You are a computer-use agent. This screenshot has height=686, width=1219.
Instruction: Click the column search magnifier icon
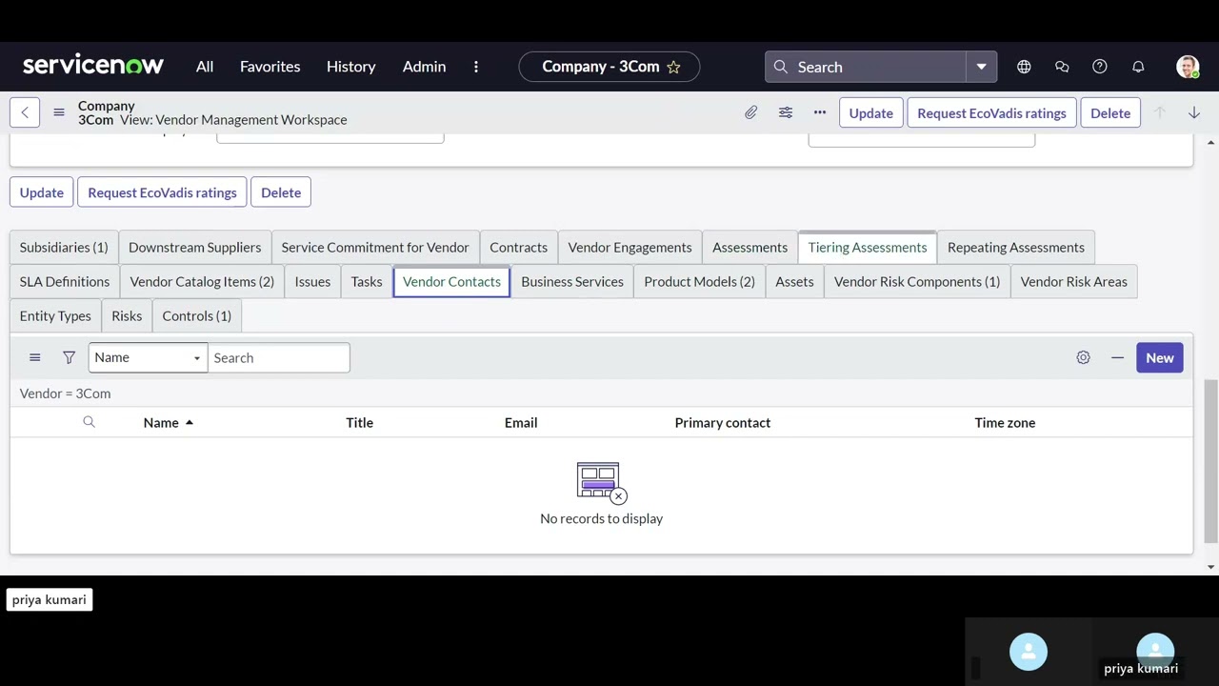[89, 422]
